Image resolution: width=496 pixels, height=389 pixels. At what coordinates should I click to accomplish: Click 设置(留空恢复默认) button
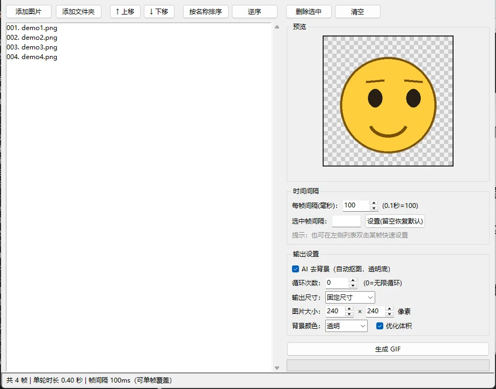(x=395, y=221)
